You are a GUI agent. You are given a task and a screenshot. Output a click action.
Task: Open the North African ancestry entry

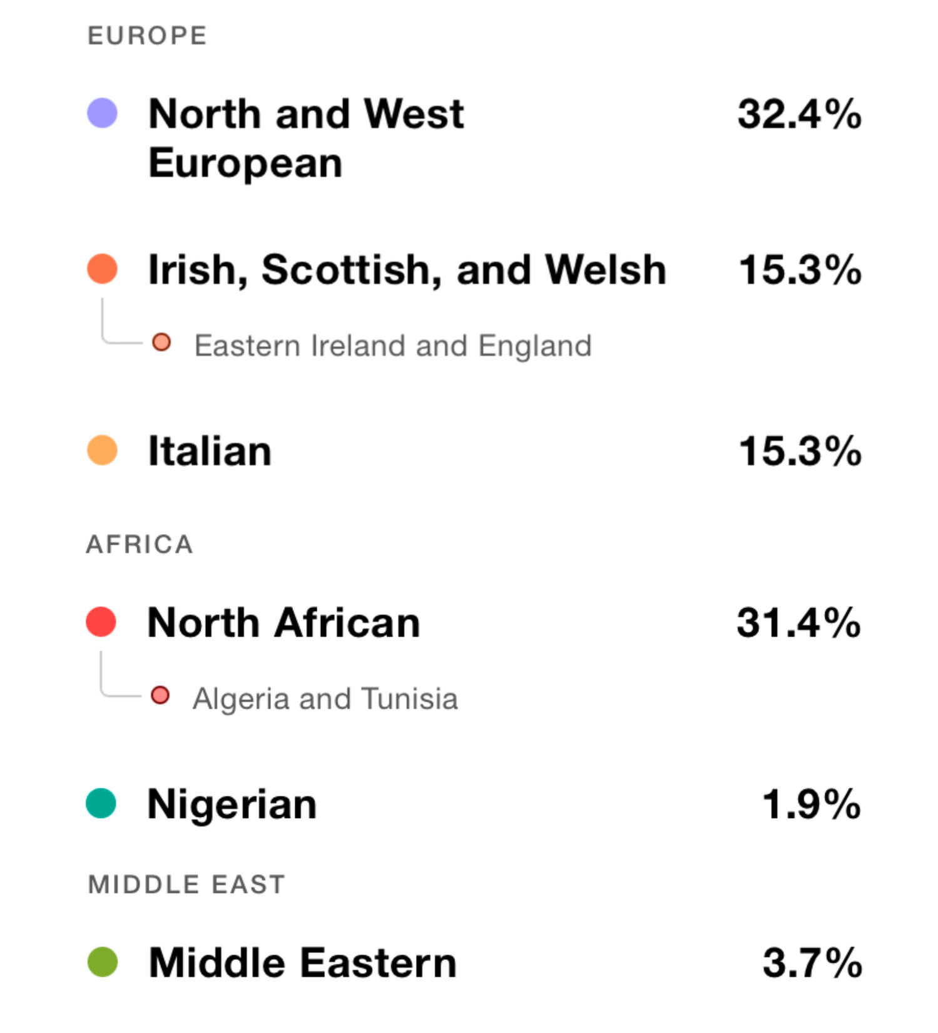(x=283, y=623)
